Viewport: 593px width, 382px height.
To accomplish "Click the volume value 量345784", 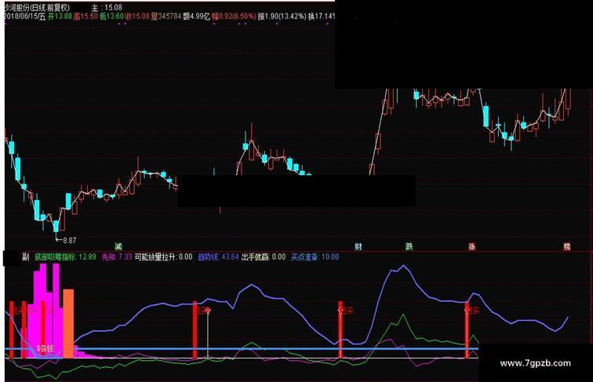I will (166, 16).
